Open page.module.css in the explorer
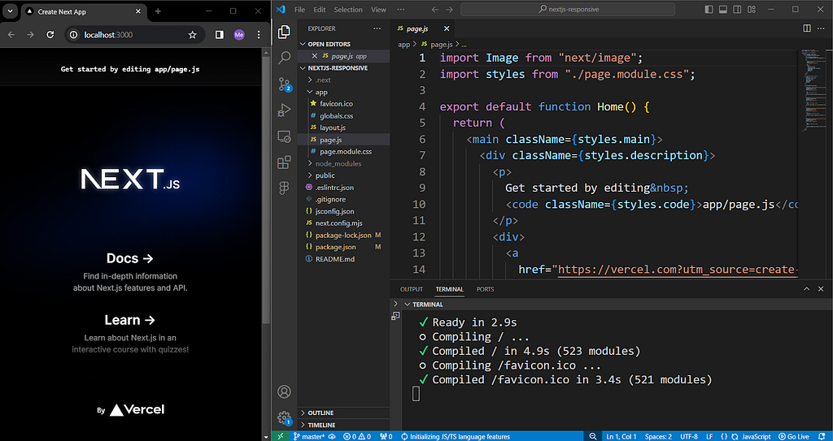This screenshot has height=441, width=833. [346, 151]
